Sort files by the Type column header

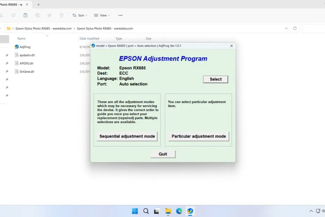pyautogui.click(x=119, y=38)
